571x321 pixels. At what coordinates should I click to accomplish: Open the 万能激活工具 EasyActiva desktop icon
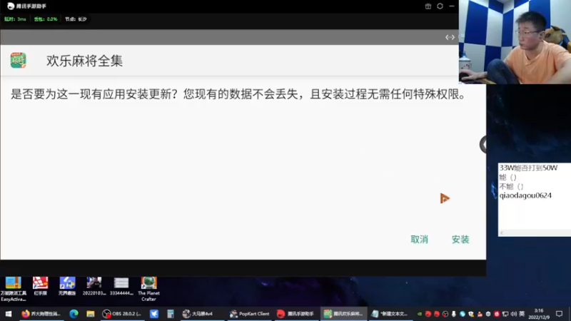[14, 289]
